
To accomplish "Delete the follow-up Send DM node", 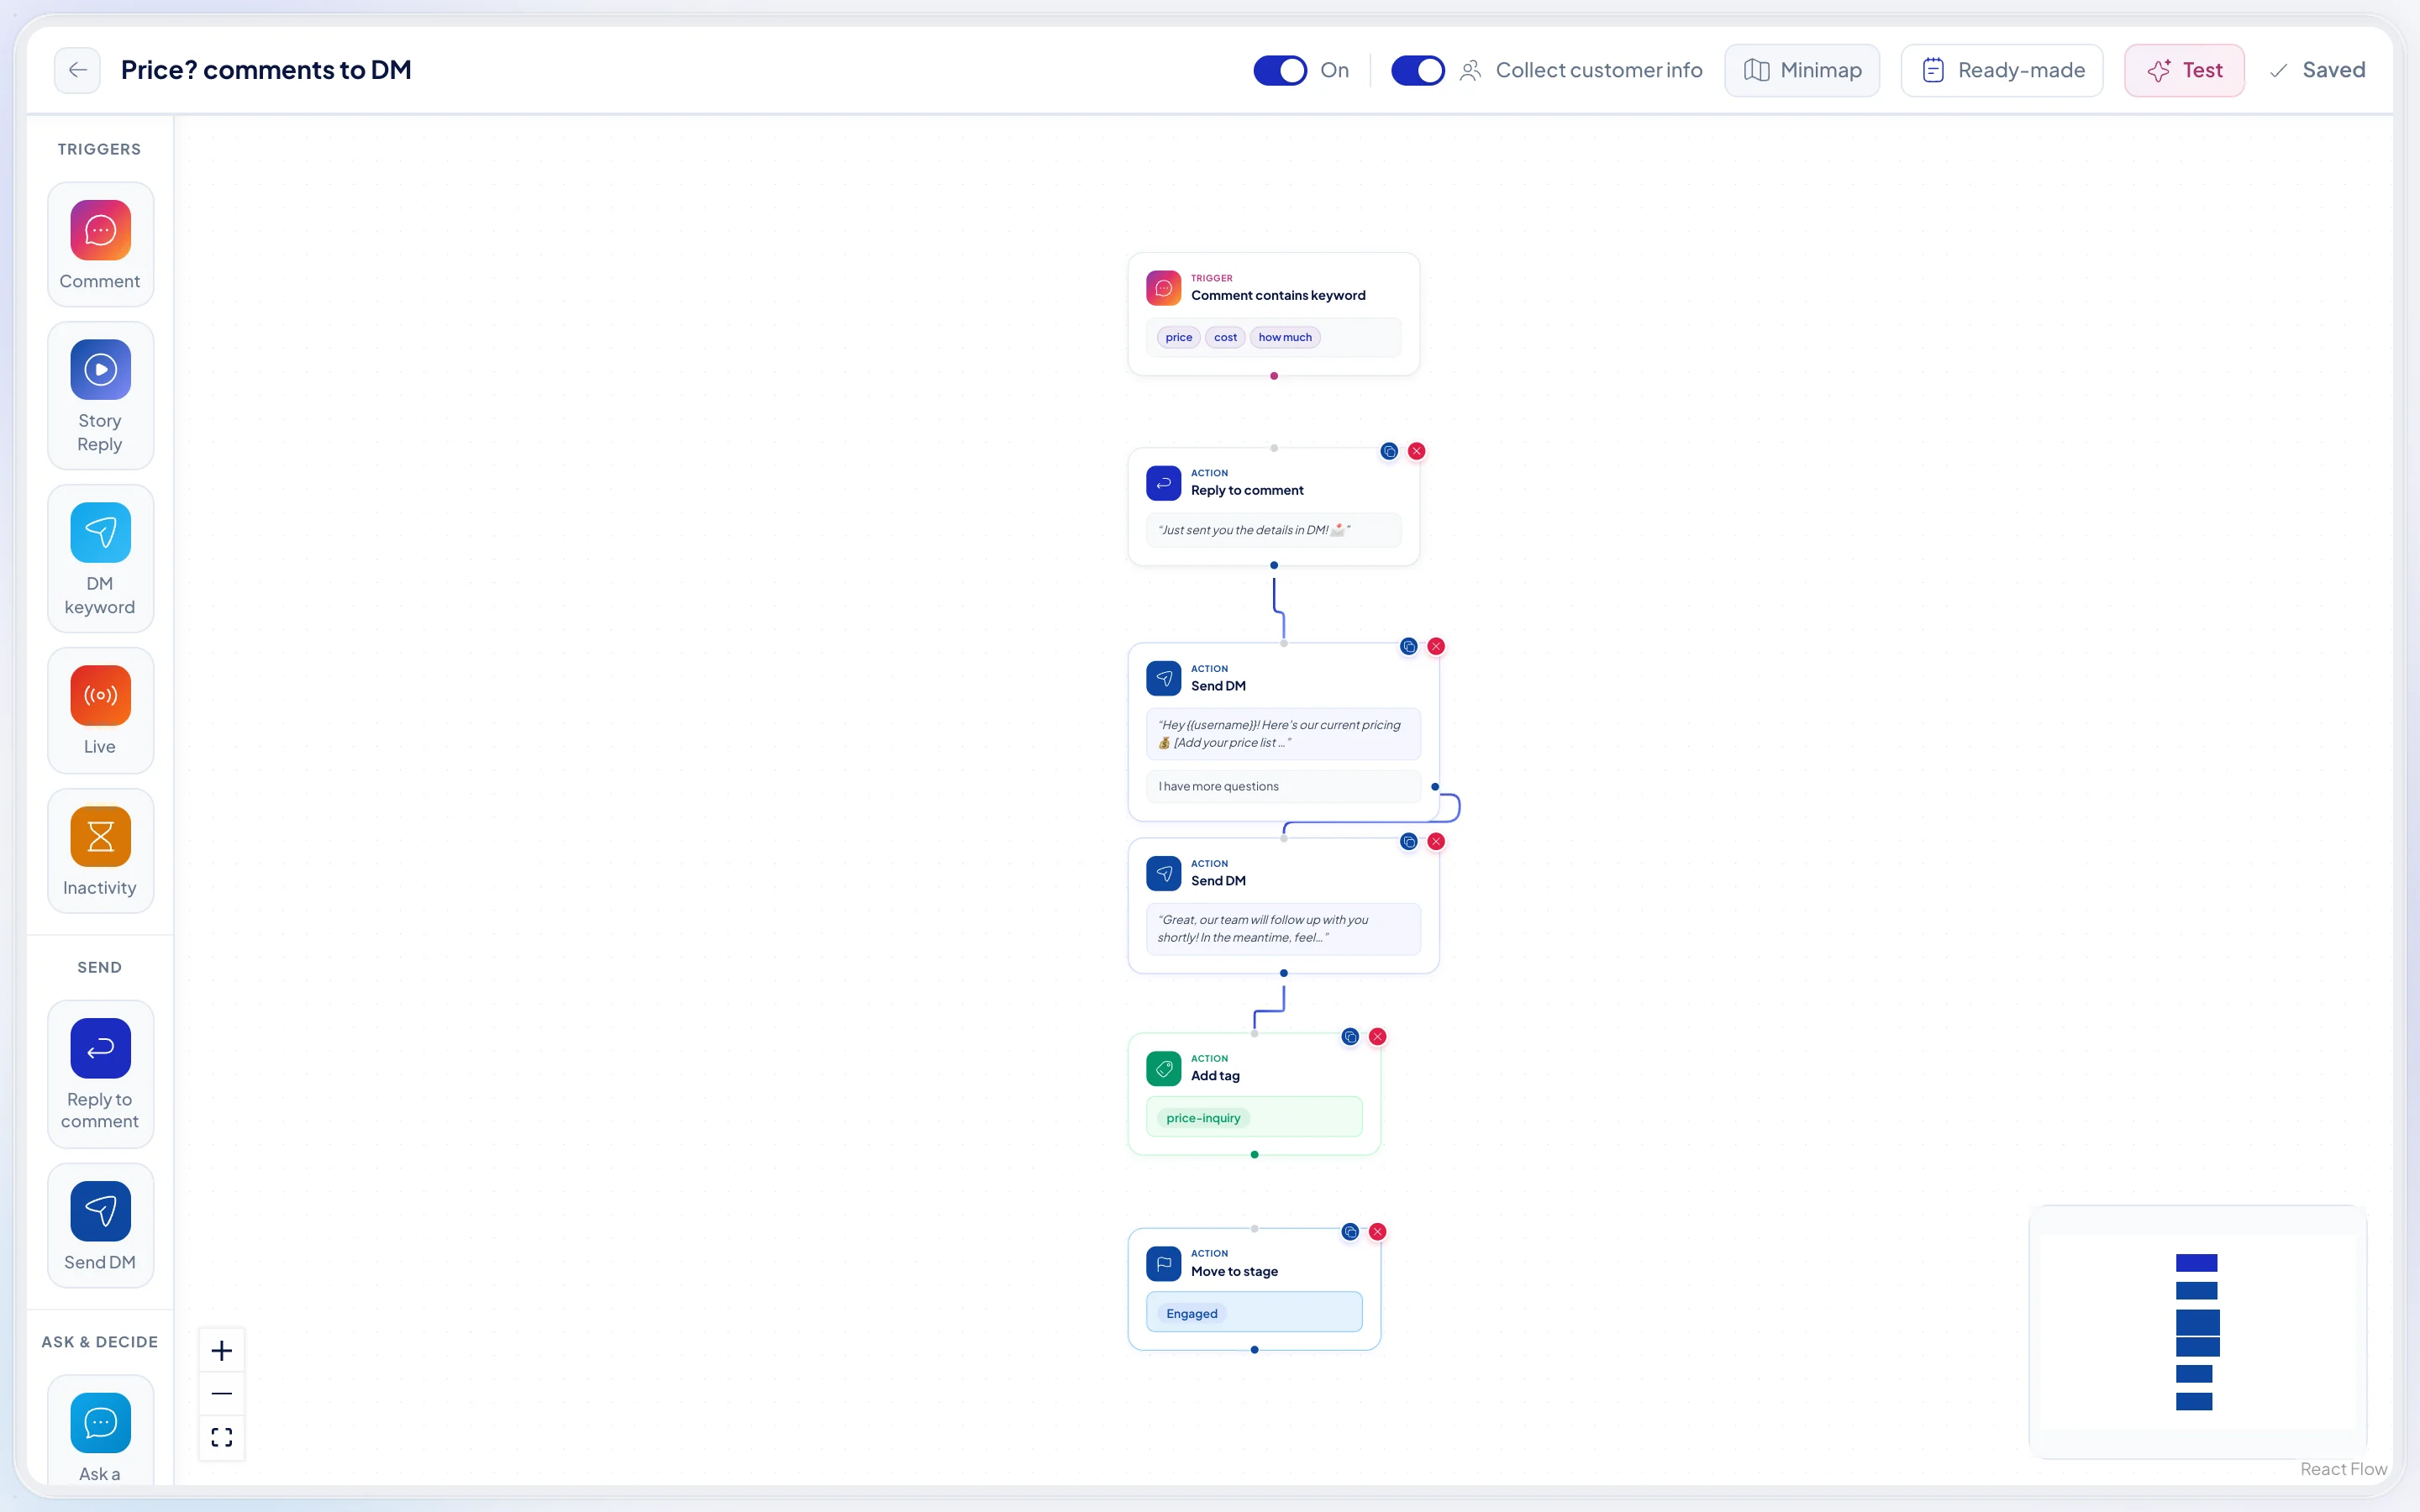I will 1436,841.
